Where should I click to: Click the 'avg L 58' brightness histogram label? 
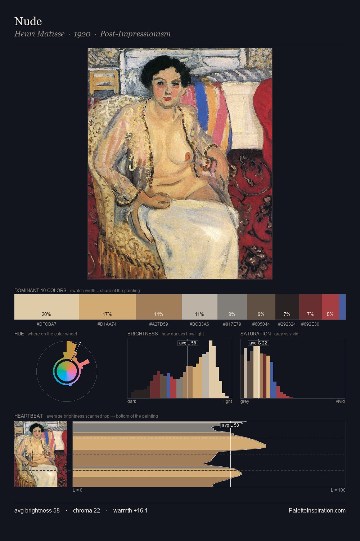pos(188,343)
